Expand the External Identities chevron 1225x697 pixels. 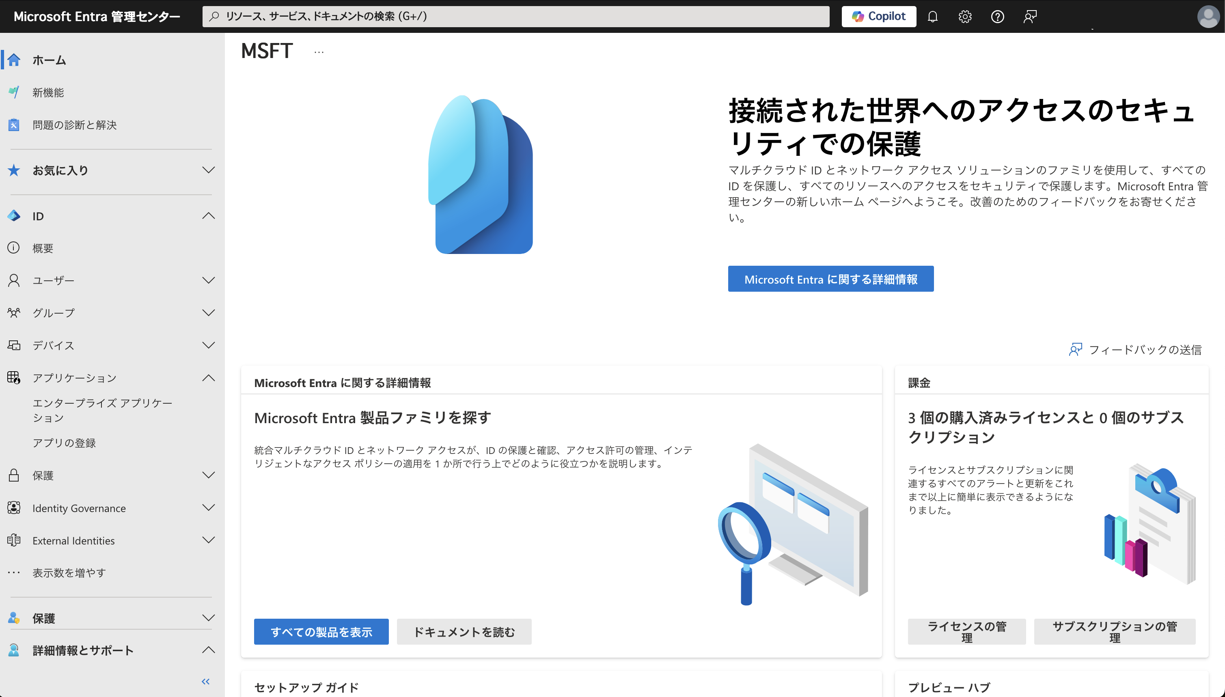[209, 540]
